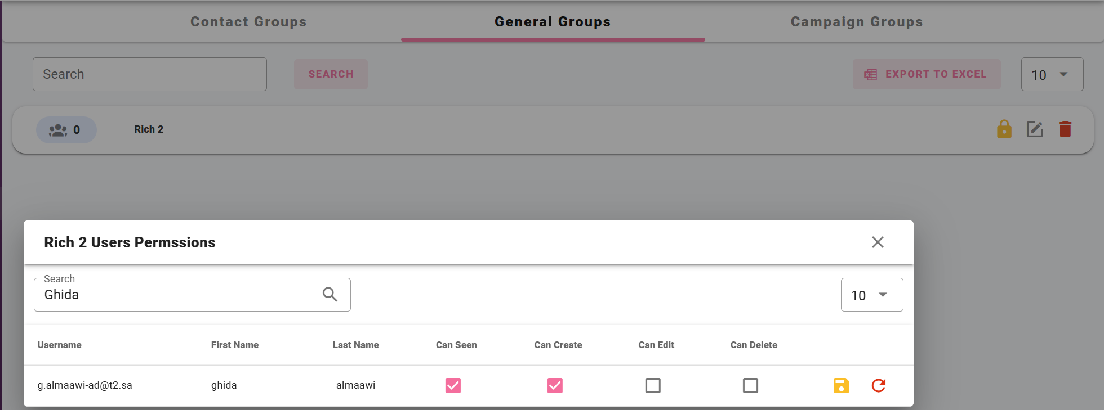
Task: Click the Last Name column header
Action: click(355, 345)
